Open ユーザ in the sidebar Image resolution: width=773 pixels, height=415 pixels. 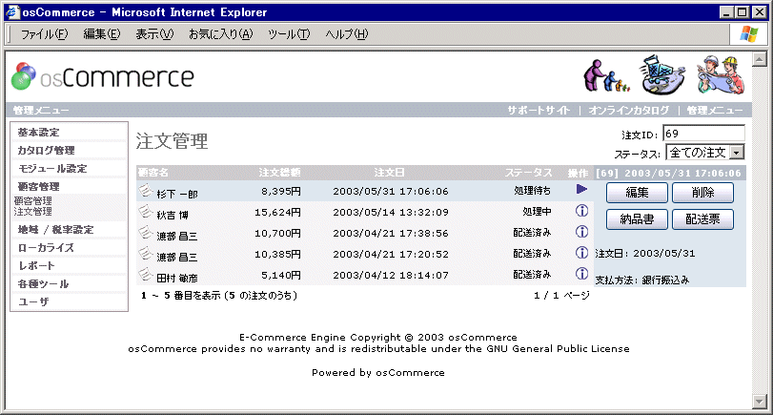[x=33, y=301]
